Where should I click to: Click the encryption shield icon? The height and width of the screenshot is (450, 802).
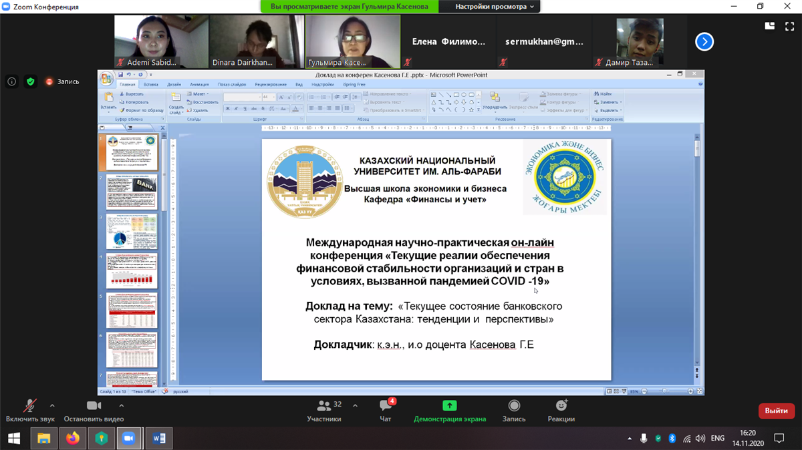pyautogui.click(x=30, y=81)
